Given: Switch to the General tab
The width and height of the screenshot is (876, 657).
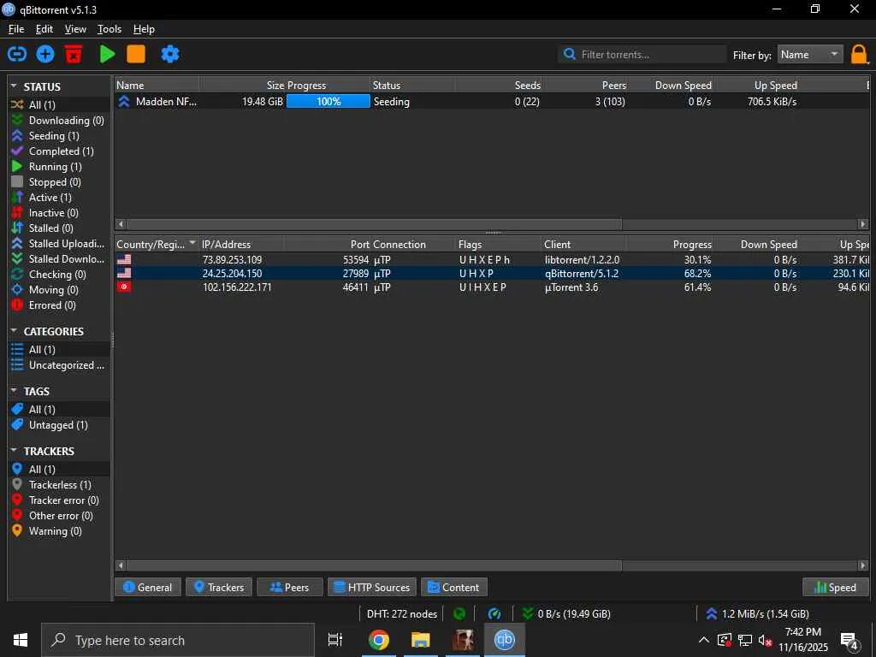Looking at the screenshot, I should (147, 587).
